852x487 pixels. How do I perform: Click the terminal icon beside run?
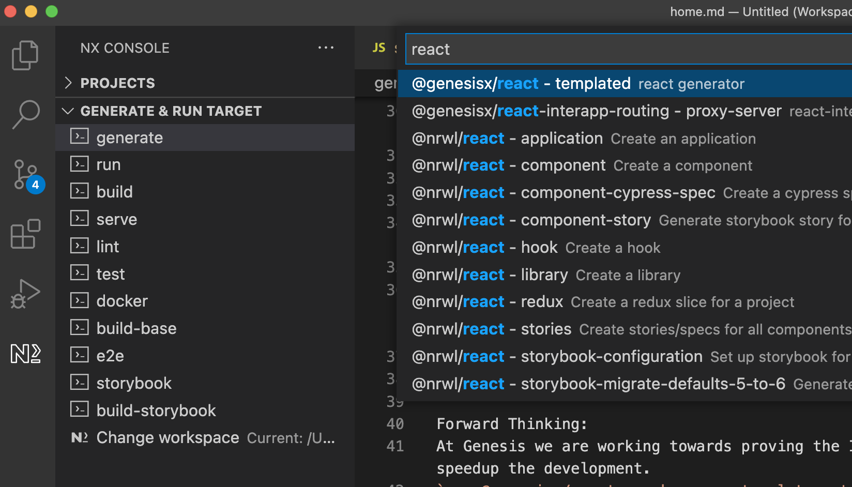coord(80,164)
